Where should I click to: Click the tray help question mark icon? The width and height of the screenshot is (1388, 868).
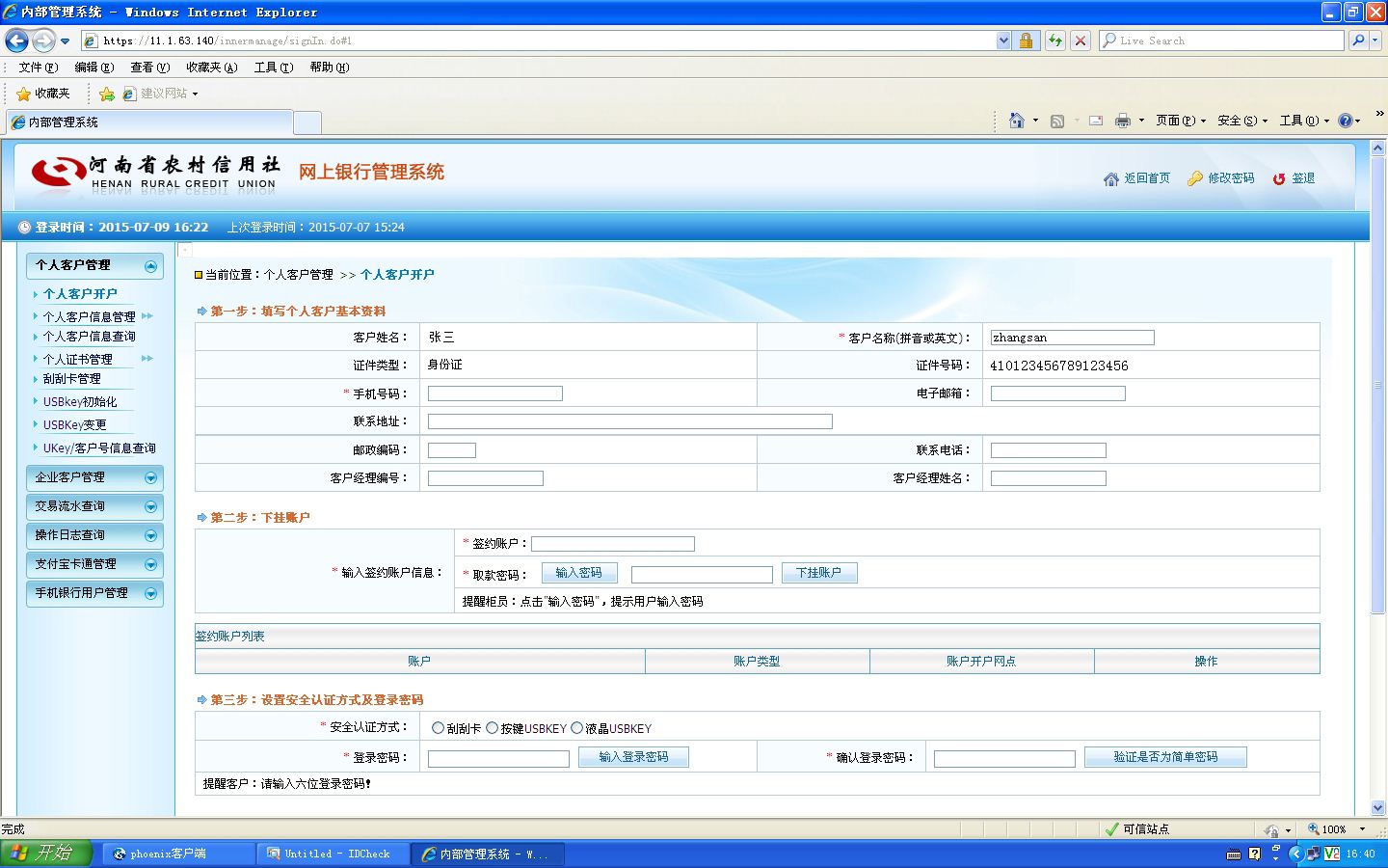(x=1254, y=854)
